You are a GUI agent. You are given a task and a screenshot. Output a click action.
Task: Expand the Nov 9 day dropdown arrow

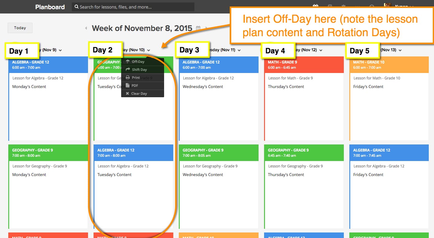(x=60, y=50)
